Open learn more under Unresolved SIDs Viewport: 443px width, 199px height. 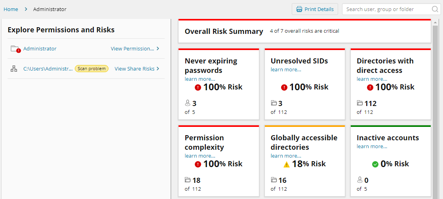point(285,70)
